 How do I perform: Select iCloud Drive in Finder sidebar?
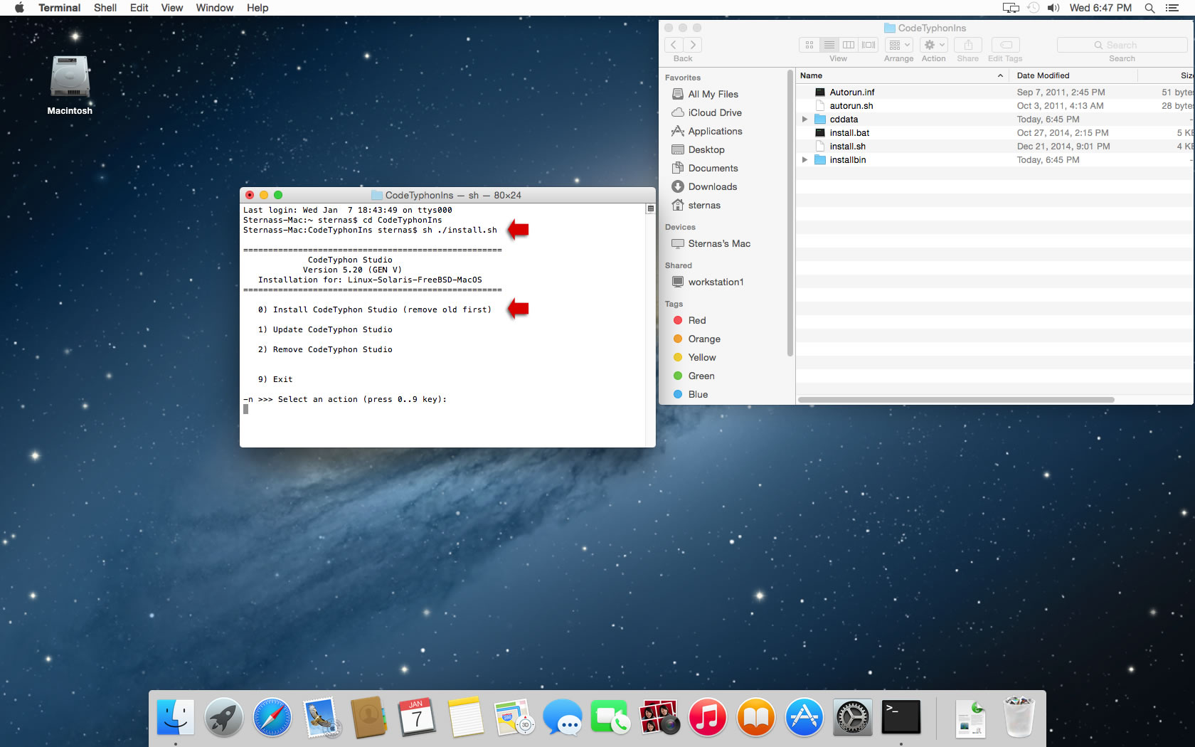pos(715,112)
